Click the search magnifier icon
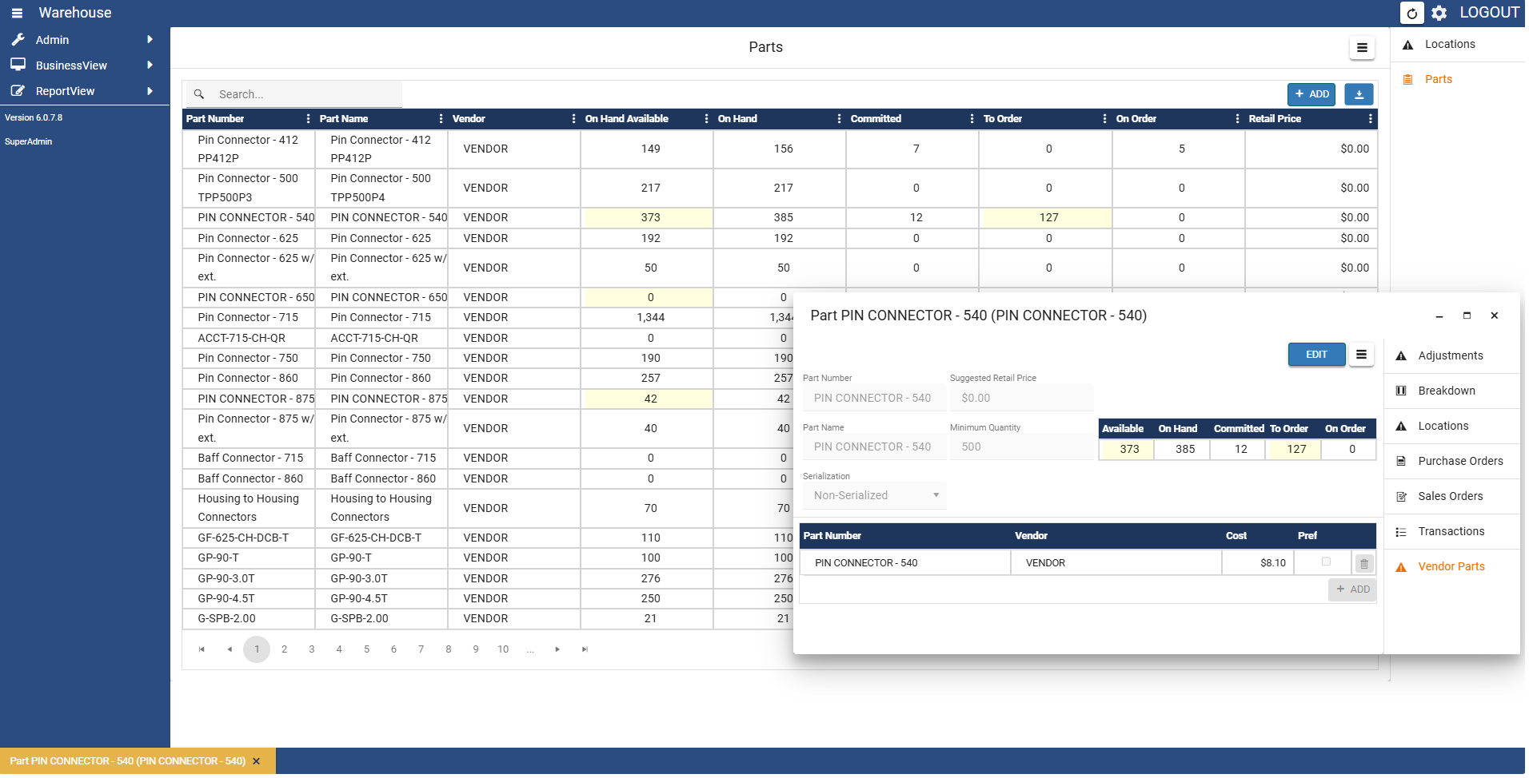The width and height of the screenshot is (1529, 778). pos(200,95)
